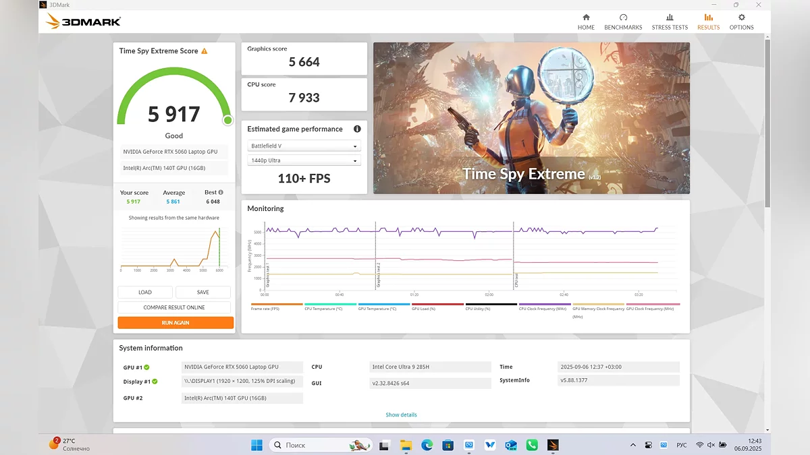Click the COMPARE RESULT ONLINE button
This screenshot has width=810, height=455.
pos(174,307)
